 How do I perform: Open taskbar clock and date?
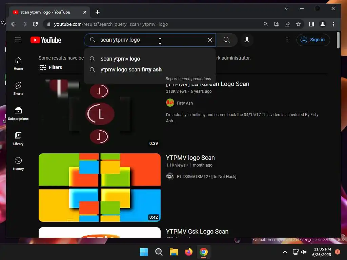click(322, 252)
